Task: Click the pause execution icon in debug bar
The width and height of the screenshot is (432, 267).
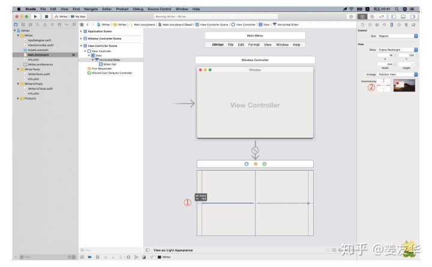Action: [98, 257]
